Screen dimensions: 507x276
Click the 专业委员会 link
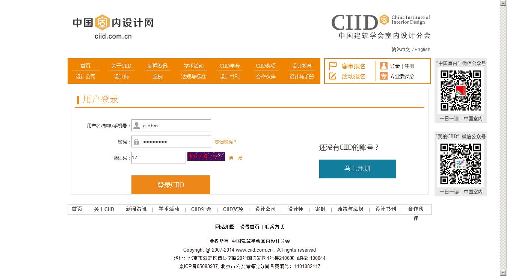coord(402,76)
